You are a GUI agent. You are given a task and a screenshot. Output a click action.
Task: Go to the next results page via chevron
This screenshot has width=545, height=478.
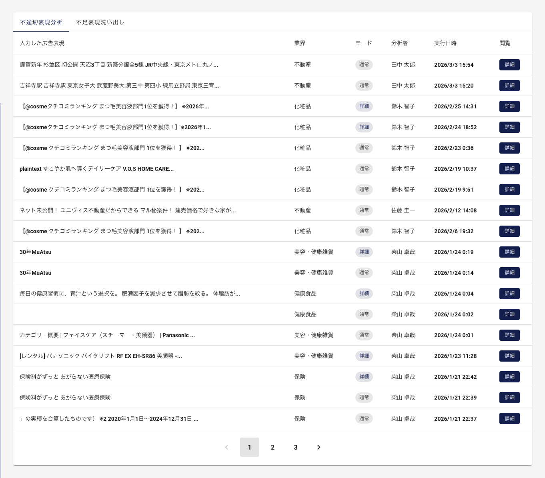tap(319, 447)
